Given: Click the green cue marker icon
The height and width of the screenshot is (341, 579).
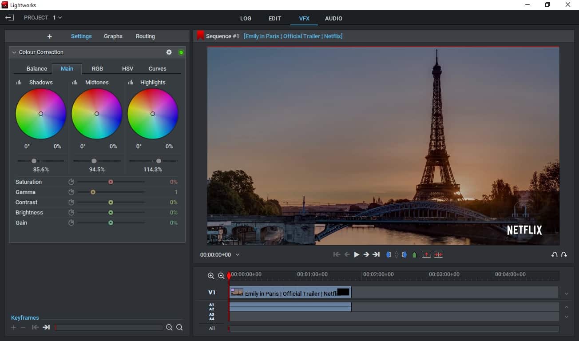Looking at the screenshot, I should (414, 255).
